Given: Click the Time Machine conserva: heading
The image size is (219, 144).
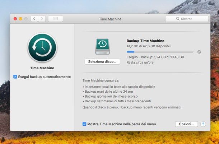Looking at the screenshot, I should pyautogui.click(x=101, y=80).
